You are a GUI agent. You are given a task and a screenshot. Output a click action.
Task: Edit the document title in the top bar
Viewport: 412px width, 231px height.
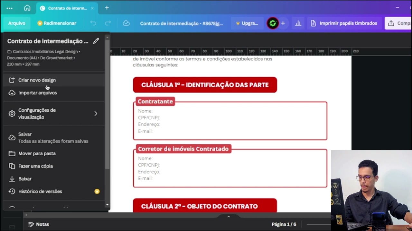[182, 23]
